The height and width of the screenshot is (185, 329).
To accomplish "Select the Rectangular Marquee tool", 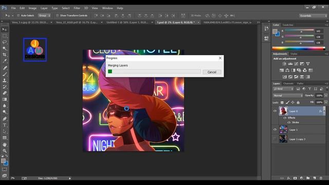I will (x=5, y=36).
